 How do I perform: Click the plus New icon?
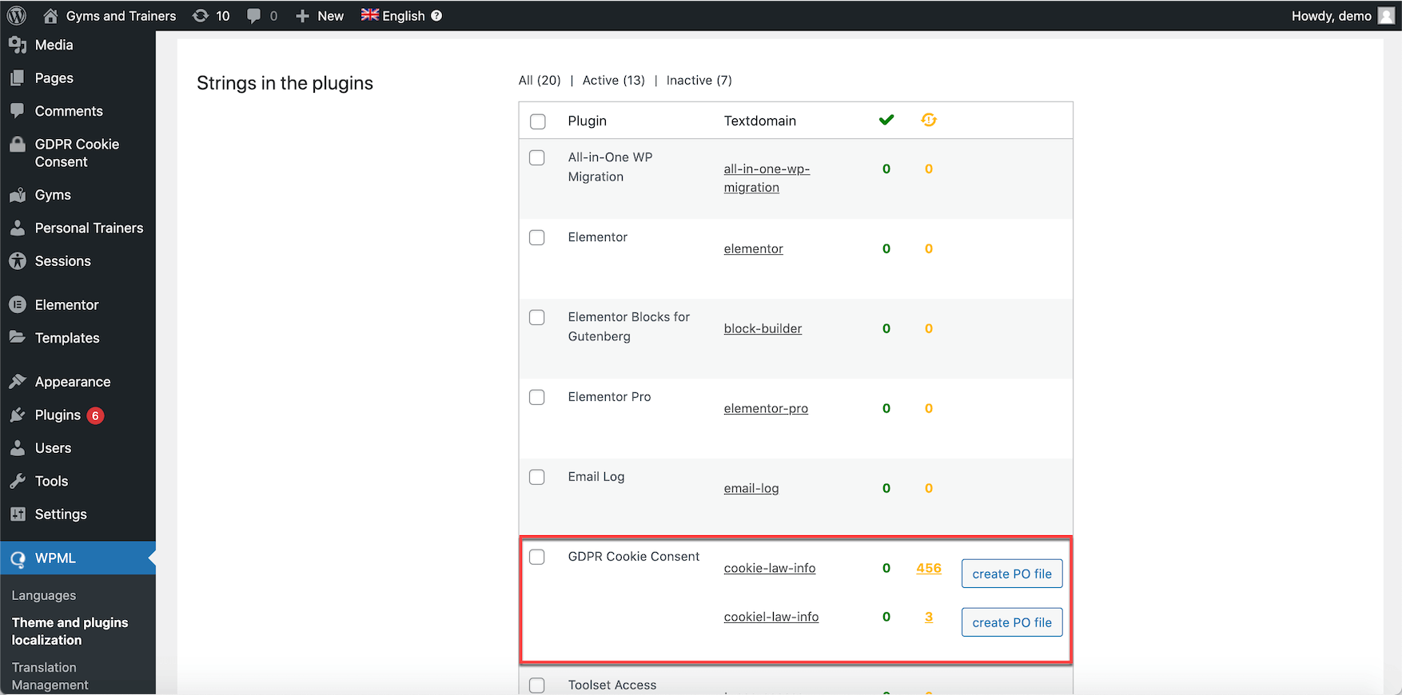pos(302,16)
